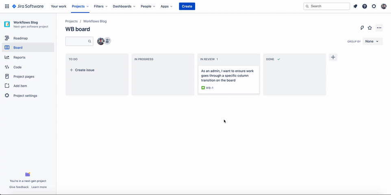This screenshot has height=195, width=391.
Task: Click the IN REVIEW column header
Action: (x=207, y=59)
